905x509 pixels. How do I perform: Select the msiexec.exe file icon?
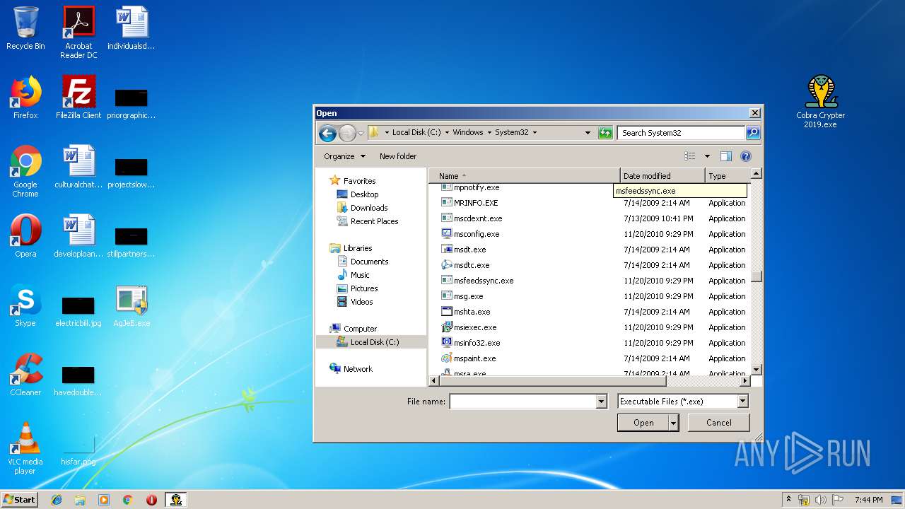(446, 327)
